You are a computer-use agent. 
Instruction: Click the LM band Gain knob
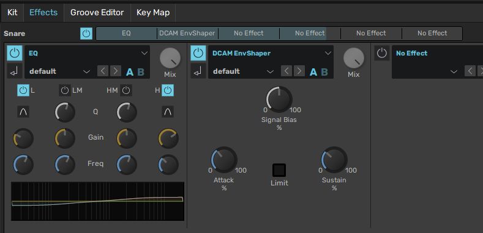[x=65, y=138]
